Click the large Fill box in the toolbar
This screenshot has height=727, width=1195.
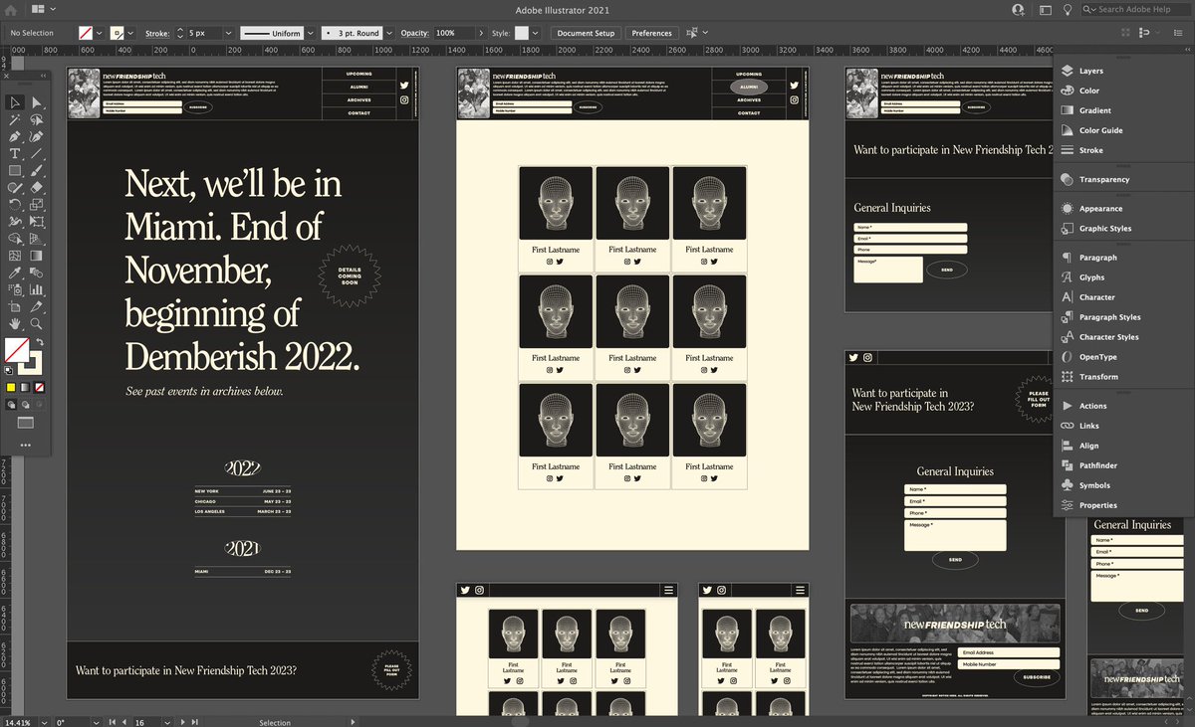point(17,349)
